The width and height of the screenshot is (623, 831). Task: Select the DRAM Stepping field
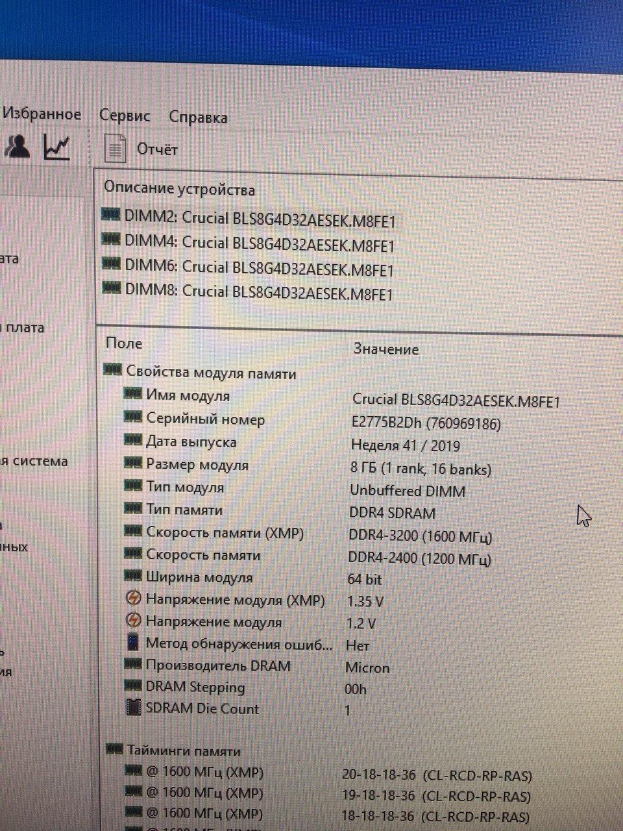[x=195, y=687]
